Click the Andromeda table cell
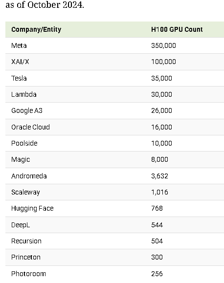The width and height of the screenshot is (224, 283). click(x=29, y=176)
